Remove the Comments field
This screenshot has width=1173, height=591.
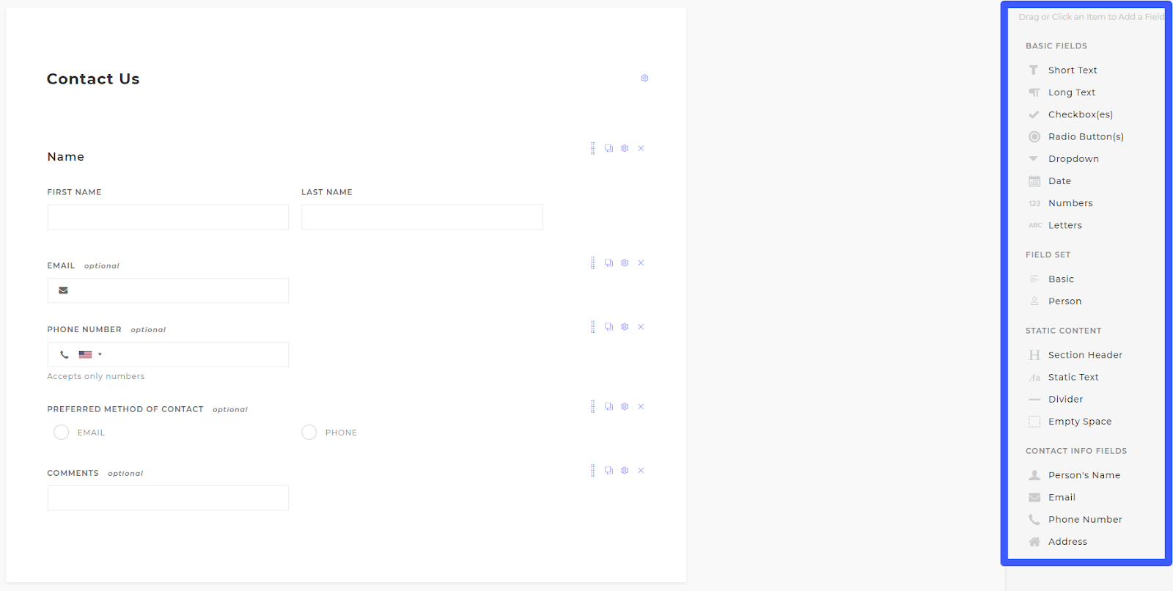pos(641,471)
